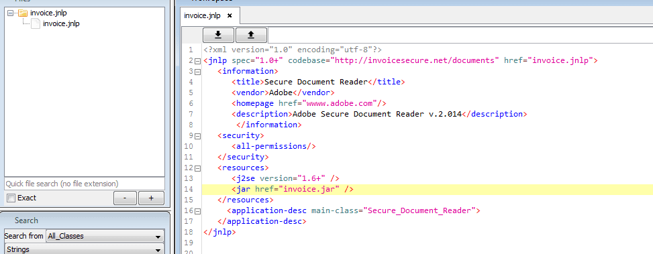
Task: Click the spec 1.0+ attribute value
Action: (269, 61)
